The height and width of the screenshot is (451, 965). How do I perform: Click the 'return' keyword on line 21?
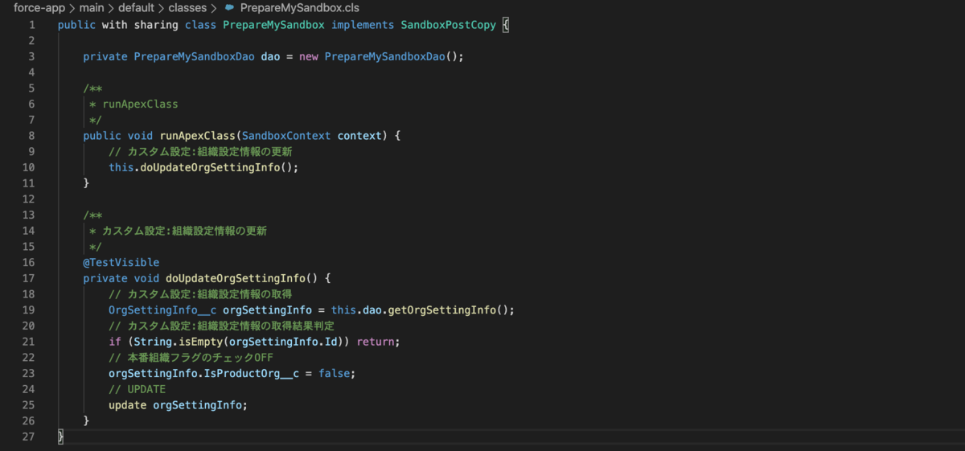[x=376, y=342]
